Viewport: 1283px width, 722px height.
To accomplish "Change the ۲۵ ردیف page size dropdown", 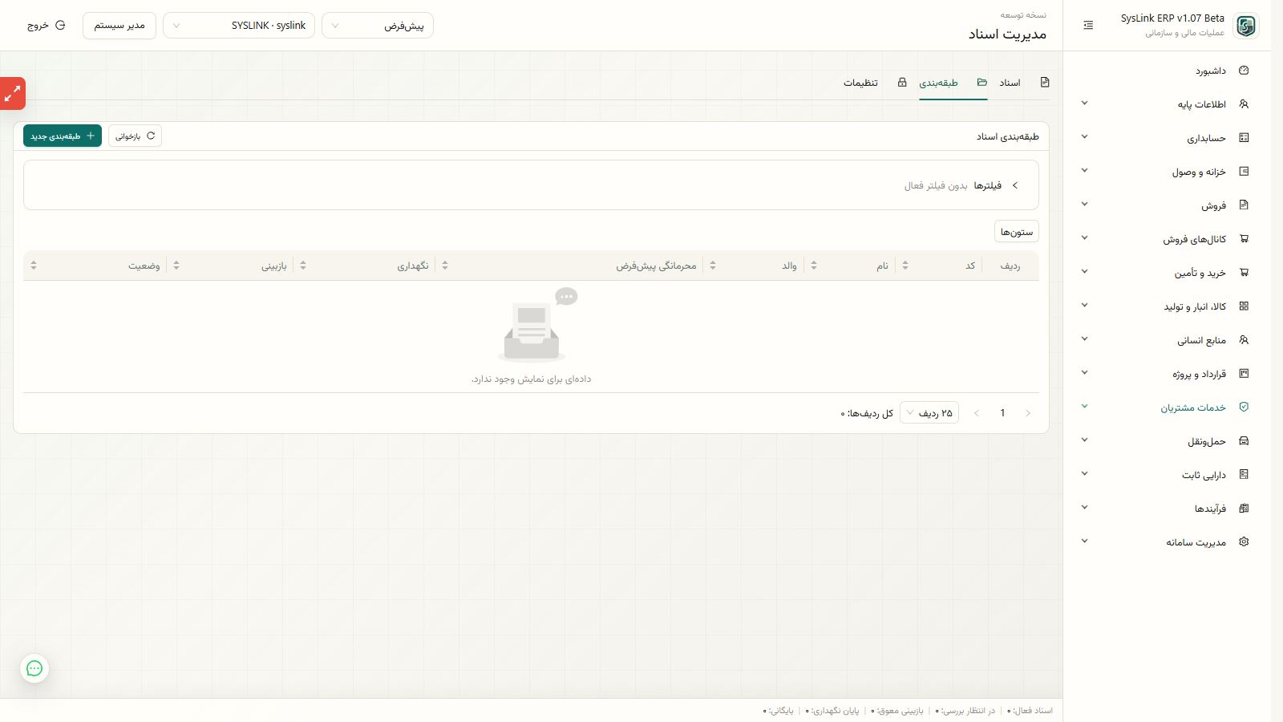I will [929, 413].
